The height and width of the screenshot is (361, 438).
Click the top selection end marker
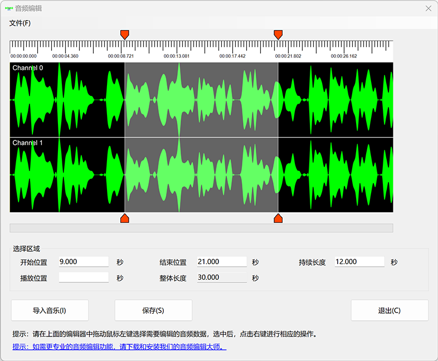tap(278, 35)
